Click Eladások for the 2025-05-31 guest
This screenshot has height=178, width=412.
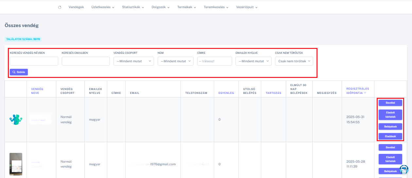pyautogui.click(x=390, y=136)
